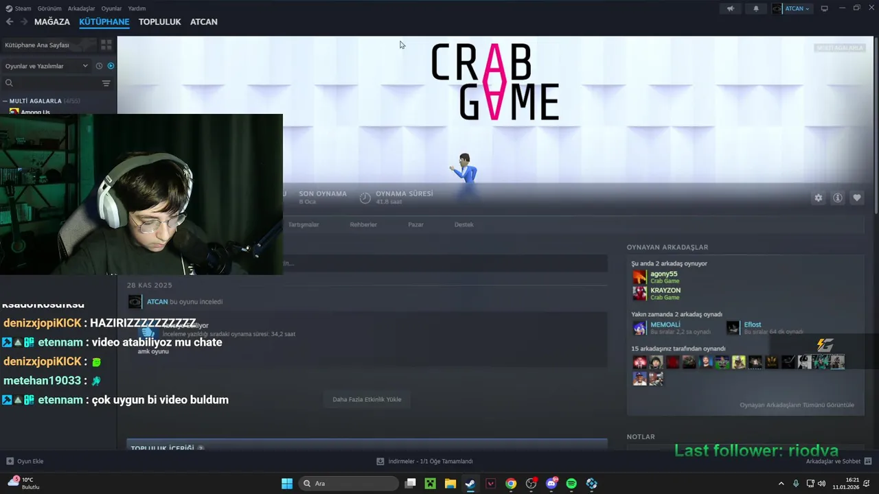Open the Oyunlar menu
879x494 pixels.
click(x=111, y=8)
